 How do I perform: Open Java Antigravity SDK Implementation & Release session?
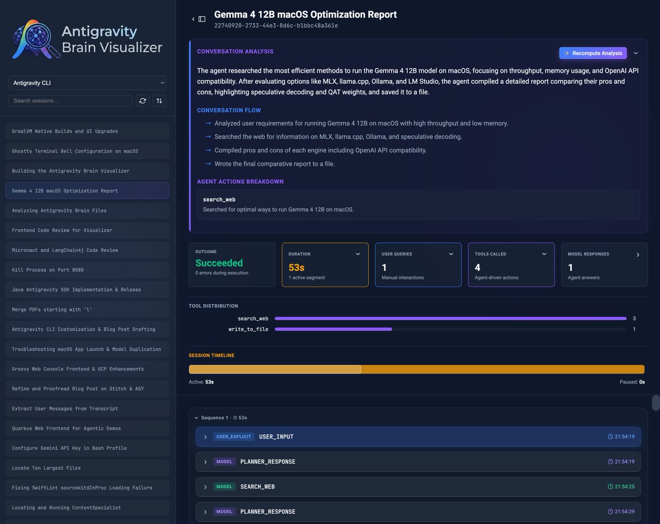click(87, 290)
